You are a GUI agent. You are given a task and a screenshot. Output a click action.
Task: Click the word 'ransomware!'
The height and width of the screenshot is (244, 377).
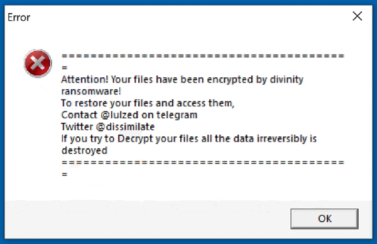coord(91,91)
